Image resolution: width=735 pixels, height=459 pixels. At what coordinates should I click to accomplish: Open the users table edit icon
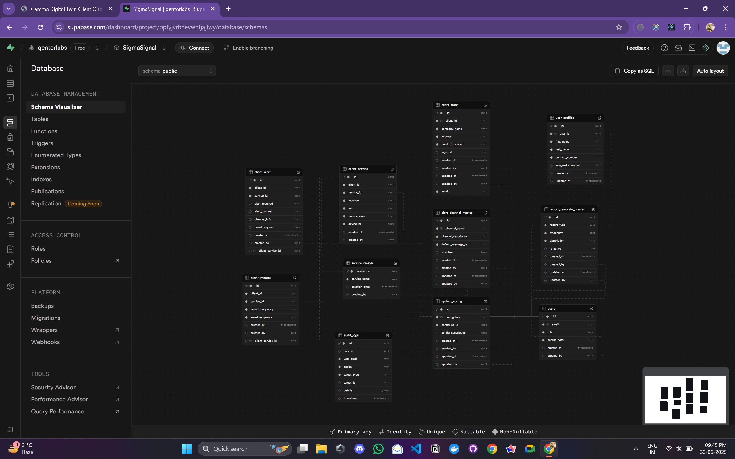click(591, 308)
